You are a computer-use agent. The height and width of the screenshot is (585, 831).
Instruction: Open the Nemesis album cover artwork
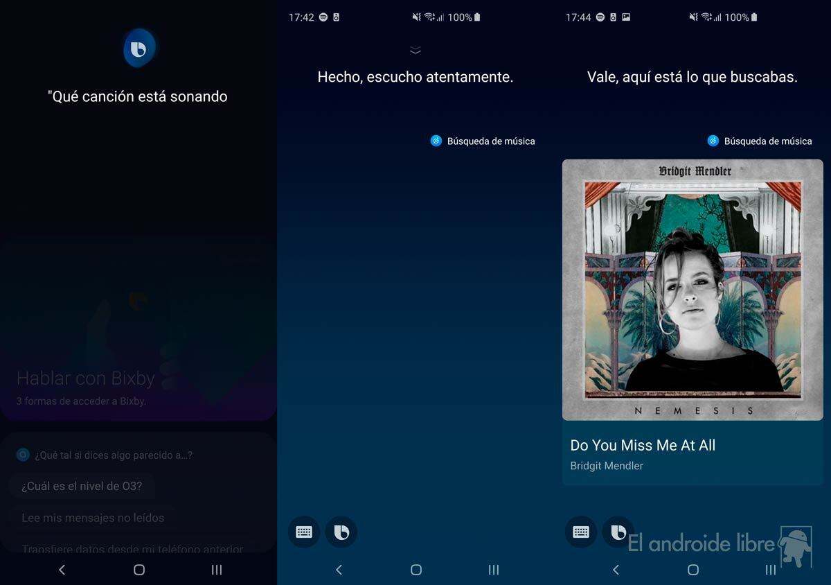(x=692, y=290)
